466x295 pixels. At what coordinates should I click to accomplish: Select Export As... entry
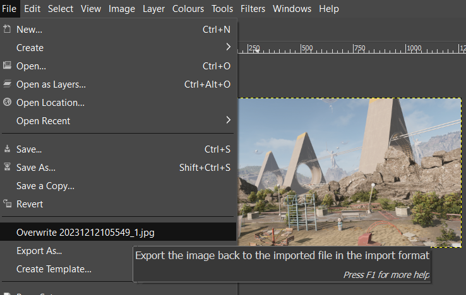pos(39,251)
